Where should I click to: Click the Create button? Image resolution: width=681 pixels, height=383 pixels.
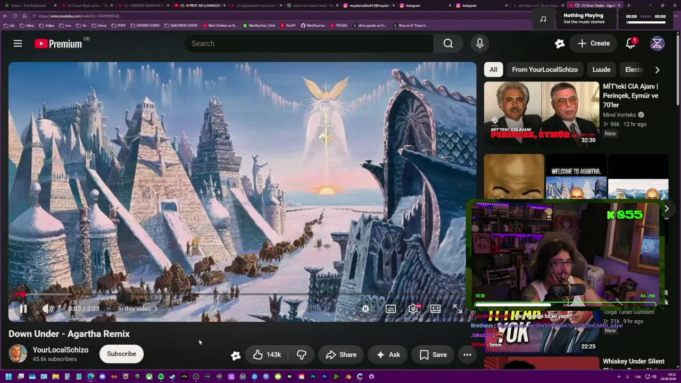pos(594,44)
